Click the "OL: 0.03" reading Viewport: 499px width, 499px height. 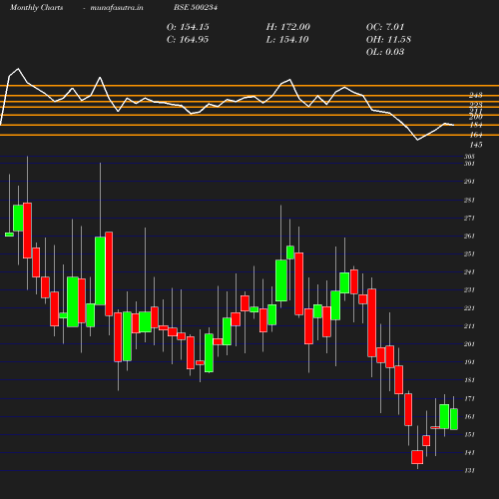pos(385,52)
